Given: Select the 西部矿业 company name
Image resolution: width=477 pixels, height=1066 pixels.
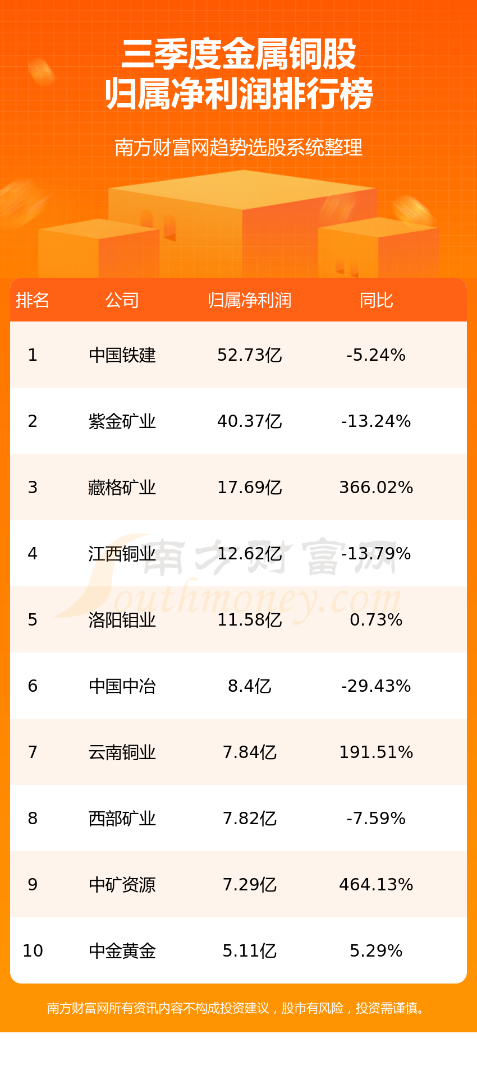Looking at the screenshot, I should point(122,818).
